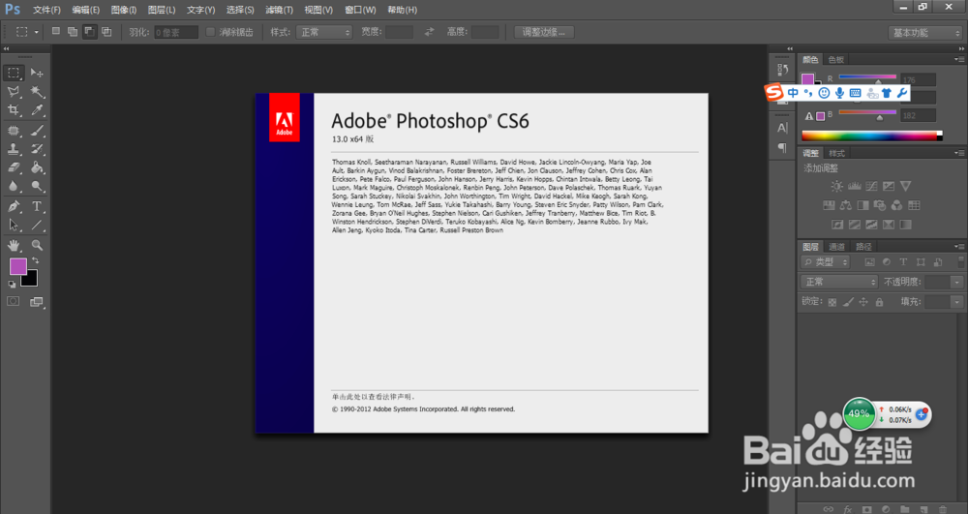This screenshot has width=968, height=514.
Task: Add a Gradient Map adjustment
Action: [x=906, y=225]
